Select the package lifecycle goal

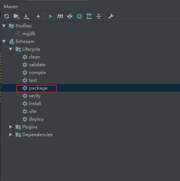[x=38, y=88]
